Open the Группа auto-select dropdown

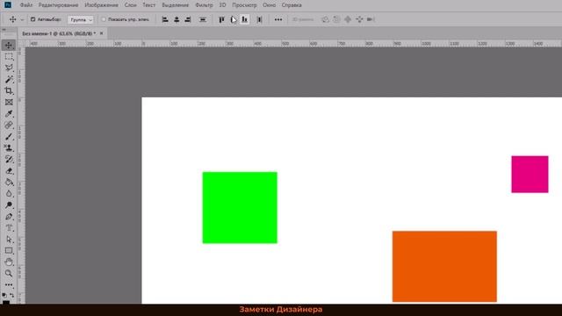[80, 19]
